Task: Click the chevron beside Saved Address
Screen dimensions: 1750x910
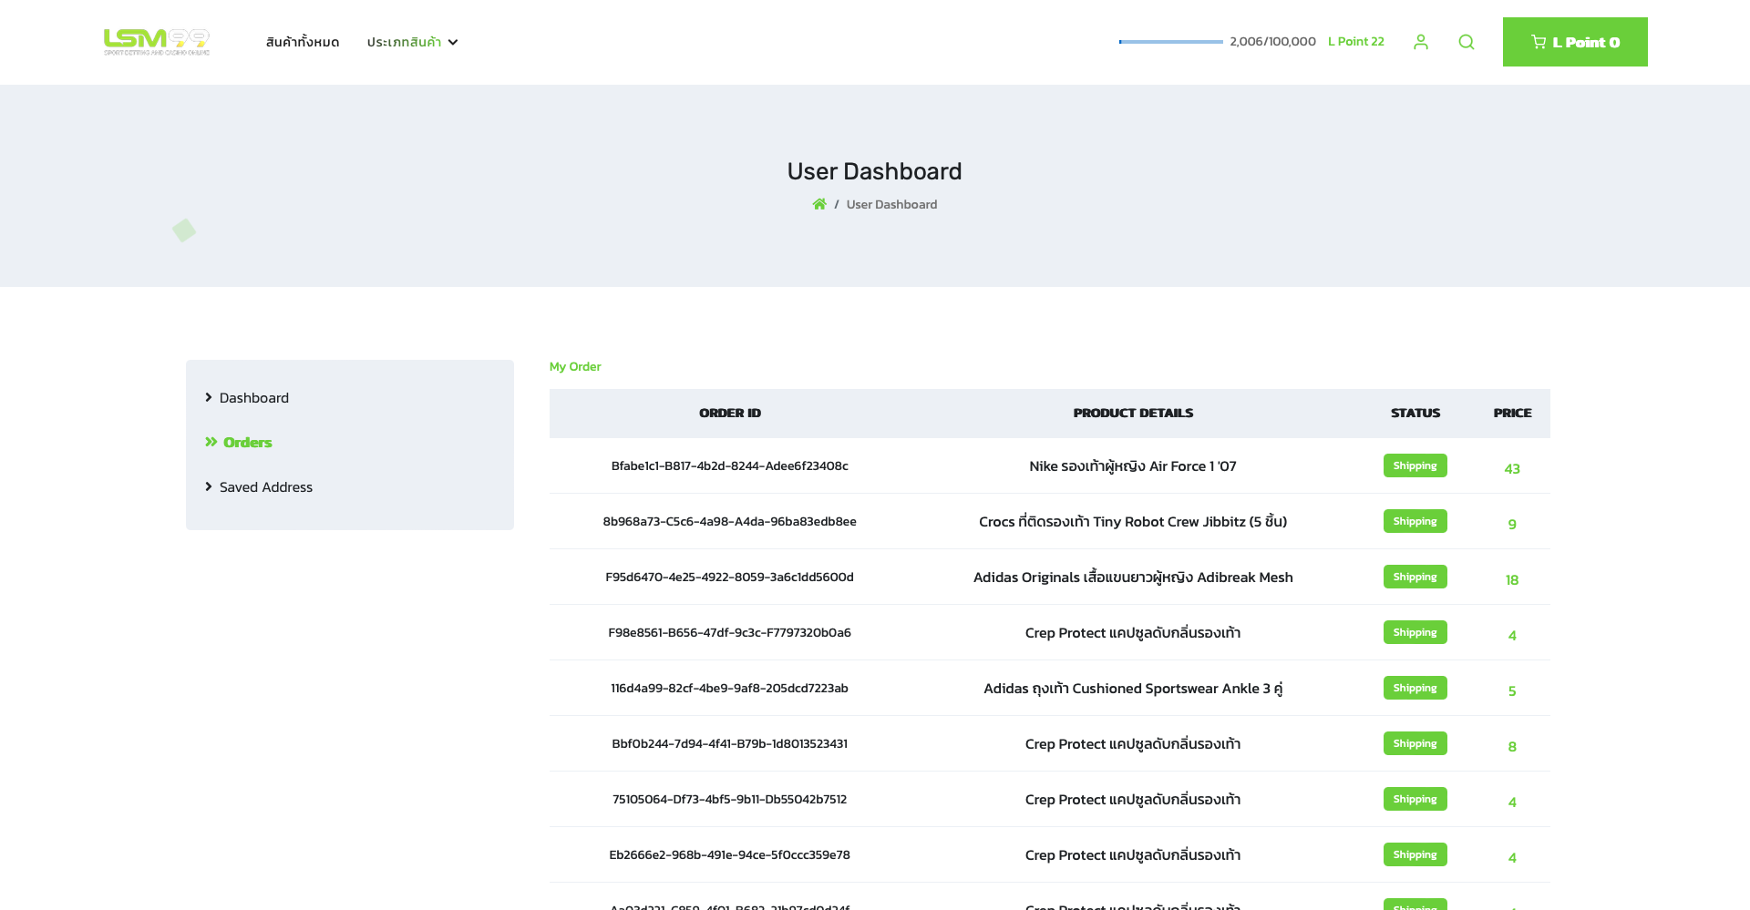Action: (209, 486)
